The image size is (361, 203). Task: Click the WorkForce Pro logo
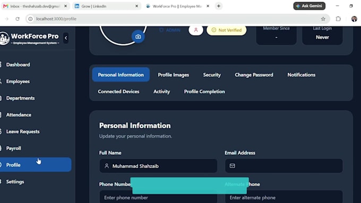30,38
